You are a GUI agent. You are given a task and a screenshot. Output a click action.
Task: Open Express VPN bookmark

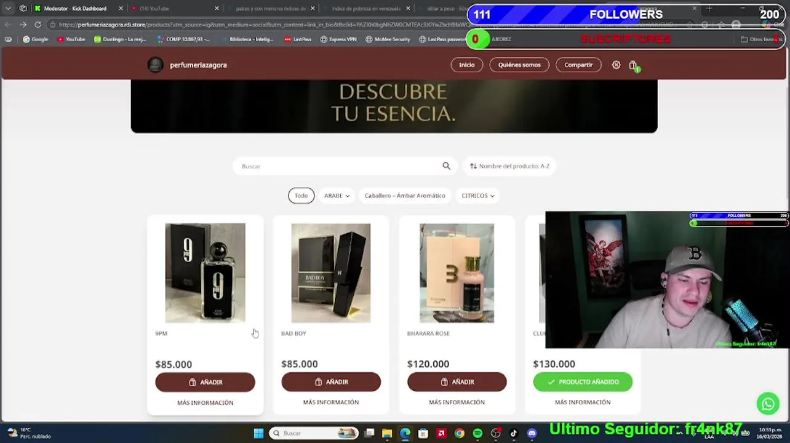[338, 39]
